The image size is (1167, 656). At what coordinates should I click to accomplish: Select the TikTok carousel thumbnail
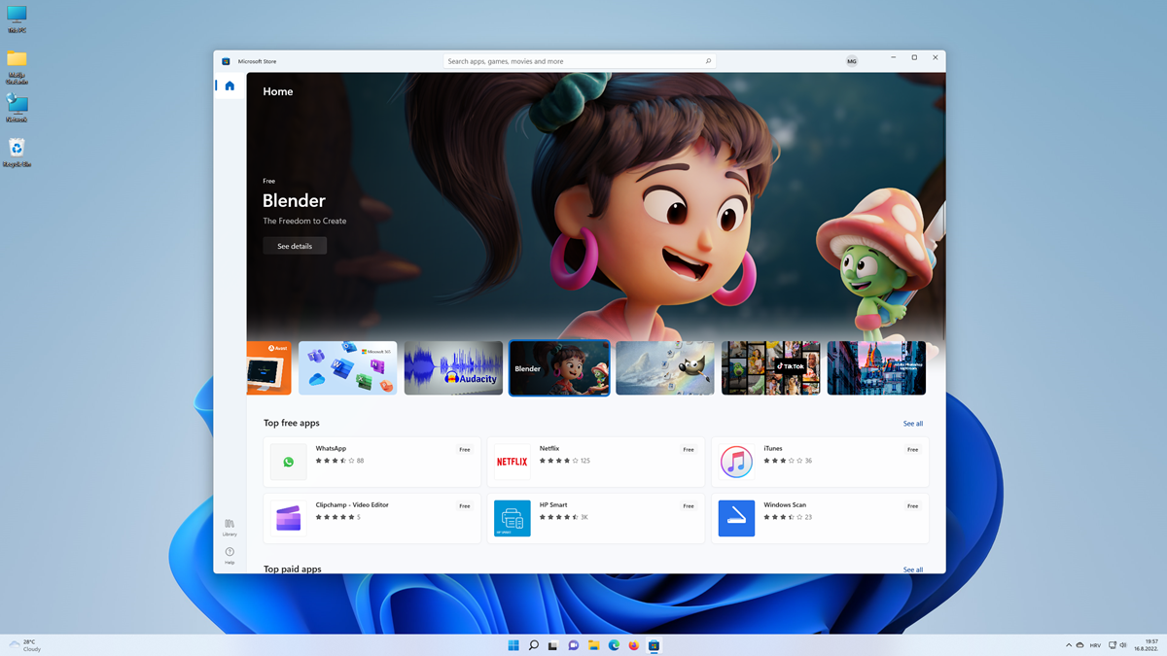771,367
